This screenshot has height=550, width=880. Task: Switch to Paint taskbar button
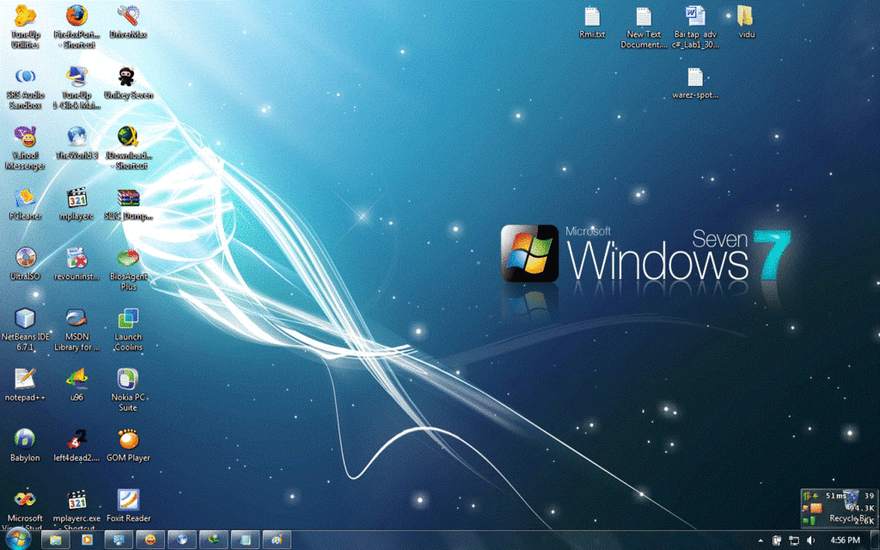pyautogui.click(x=277, y=540)
